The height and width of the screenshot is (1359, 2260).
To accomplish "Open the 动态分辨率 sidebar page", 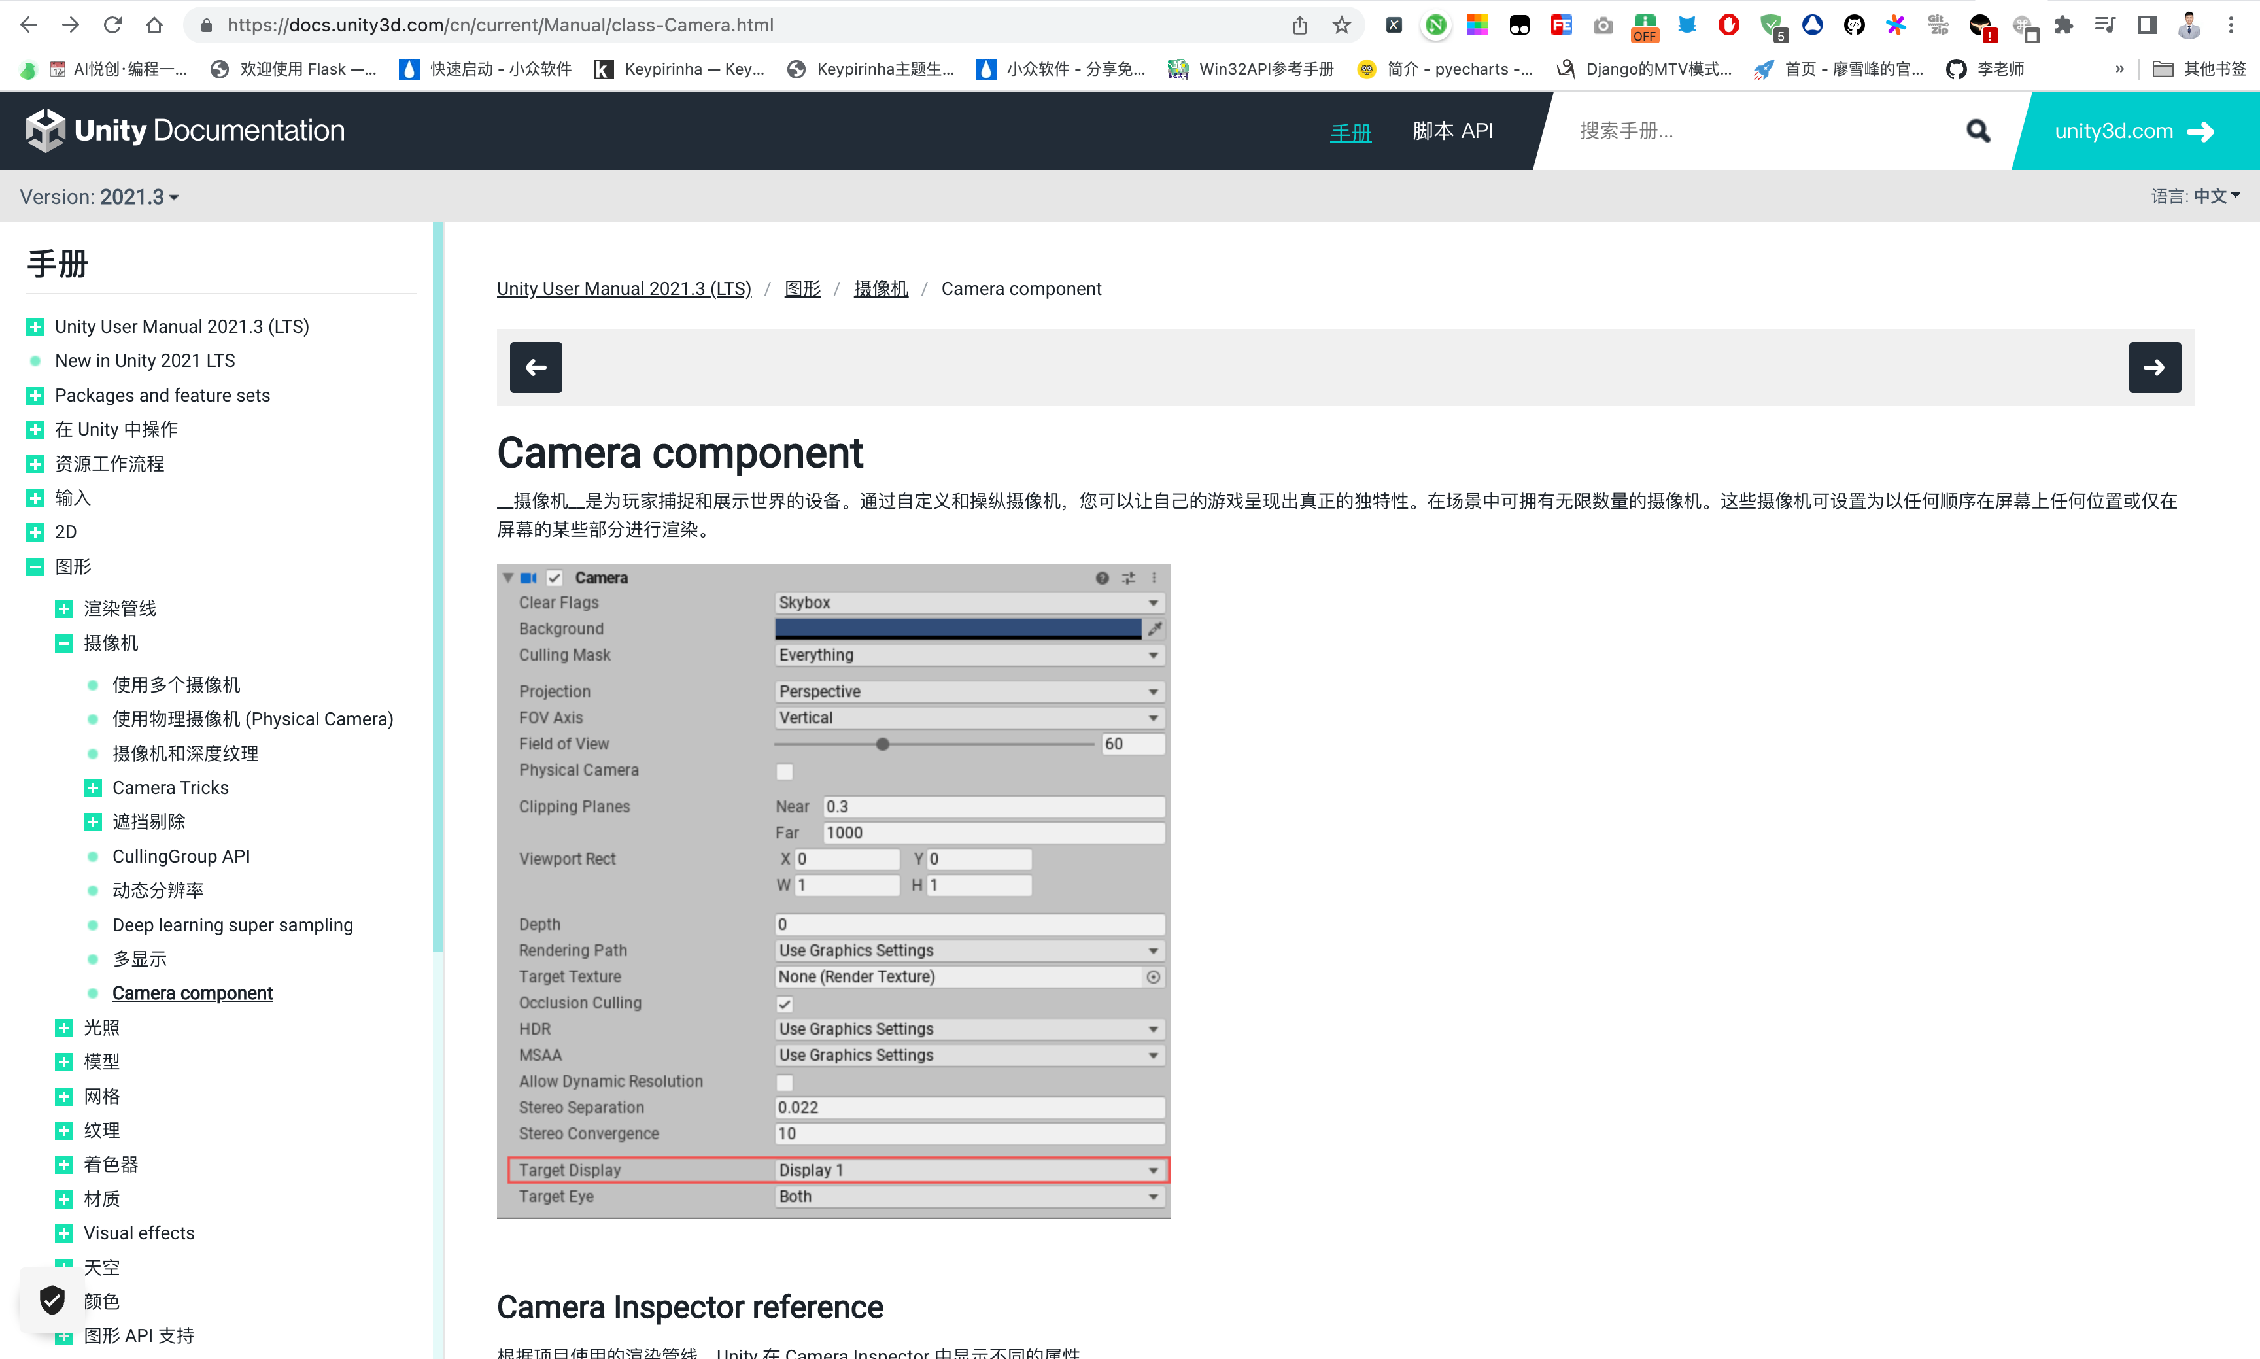I will 158,890.
